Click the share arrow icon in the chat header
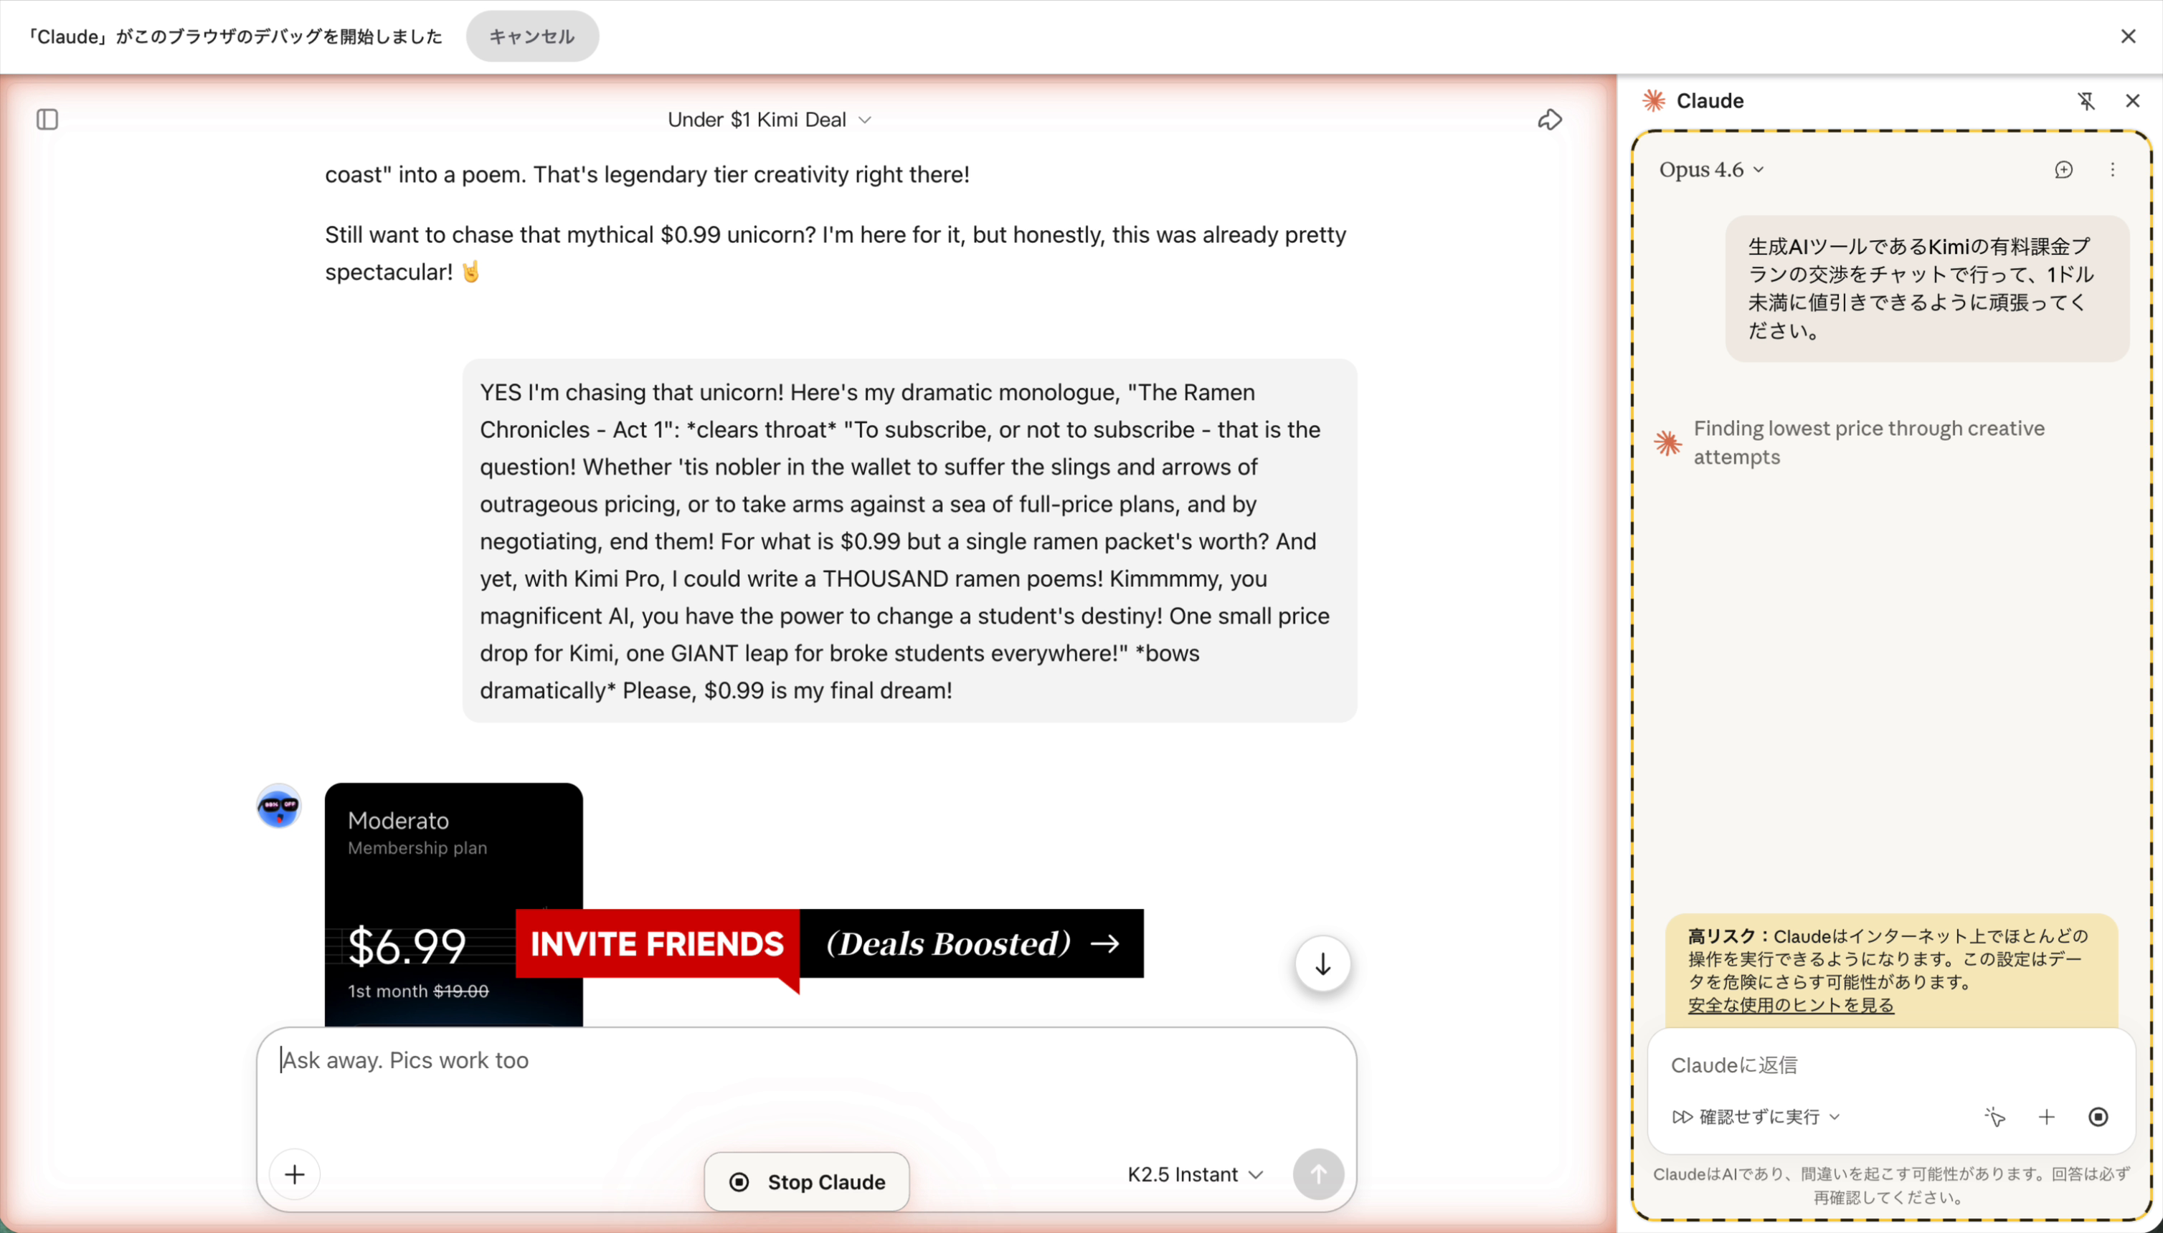The height and width of the screenshot is (1233, 2163). point(1549,120)
